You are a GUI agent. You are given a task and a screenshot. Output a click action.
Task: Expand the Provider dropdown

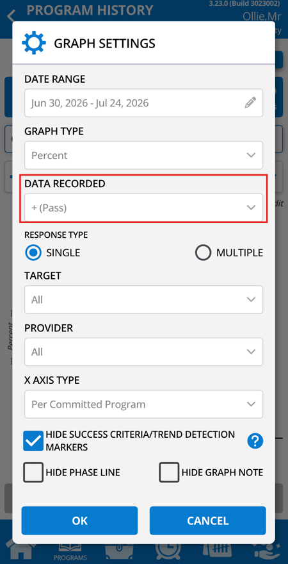(143, 352)
